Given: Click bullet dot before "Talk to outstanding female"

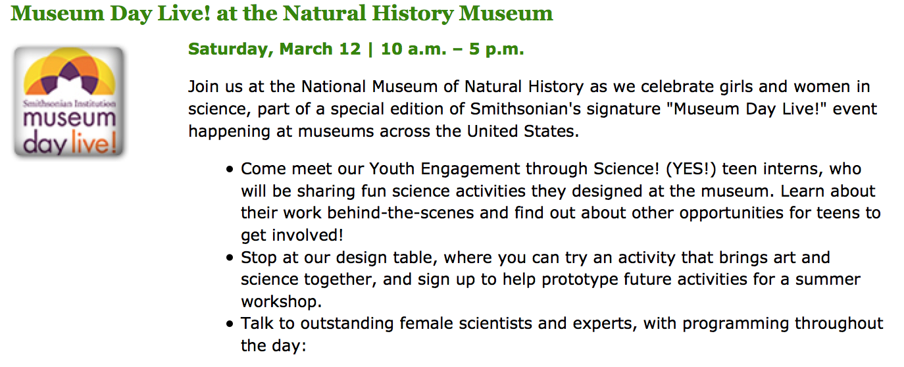Looking at the screenshot, I should point(230,324).
